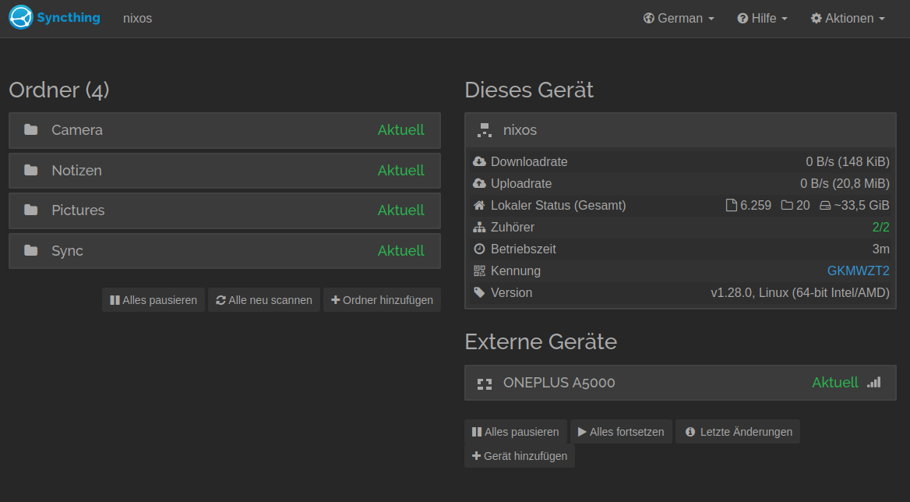Click the ONEPLUS A5000 device icon

(485, 383)
